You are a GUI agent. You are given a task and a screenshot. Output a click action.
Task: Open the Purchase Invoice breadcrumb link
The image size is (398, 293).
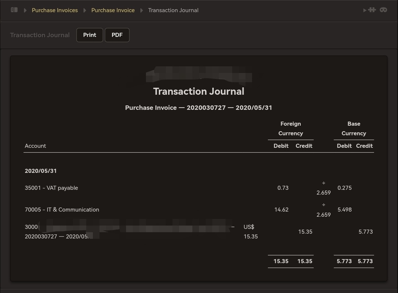pos(113,10)
